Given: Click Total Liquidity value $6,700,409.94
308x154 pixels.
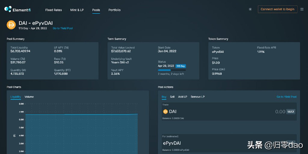Looking at the screenshot, I should pyautogui.click(x=20, y=51).
